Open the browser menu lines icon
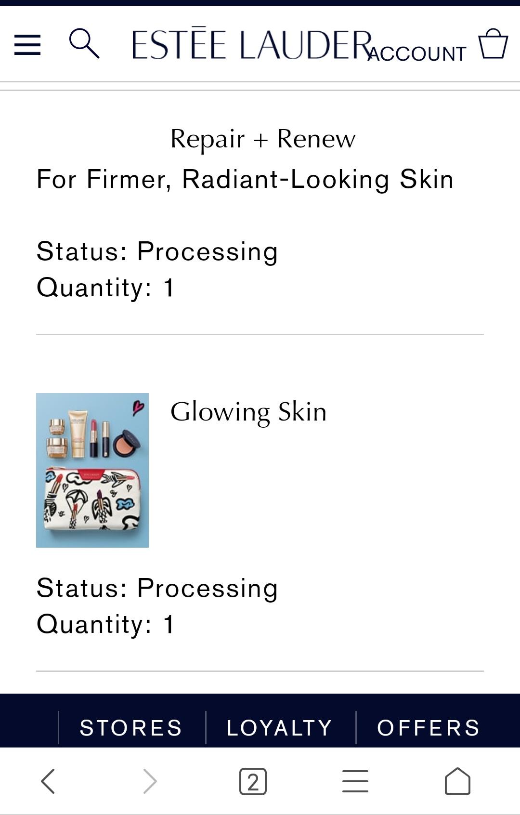This screenshot has height=815, width=520. coord(355,781)
